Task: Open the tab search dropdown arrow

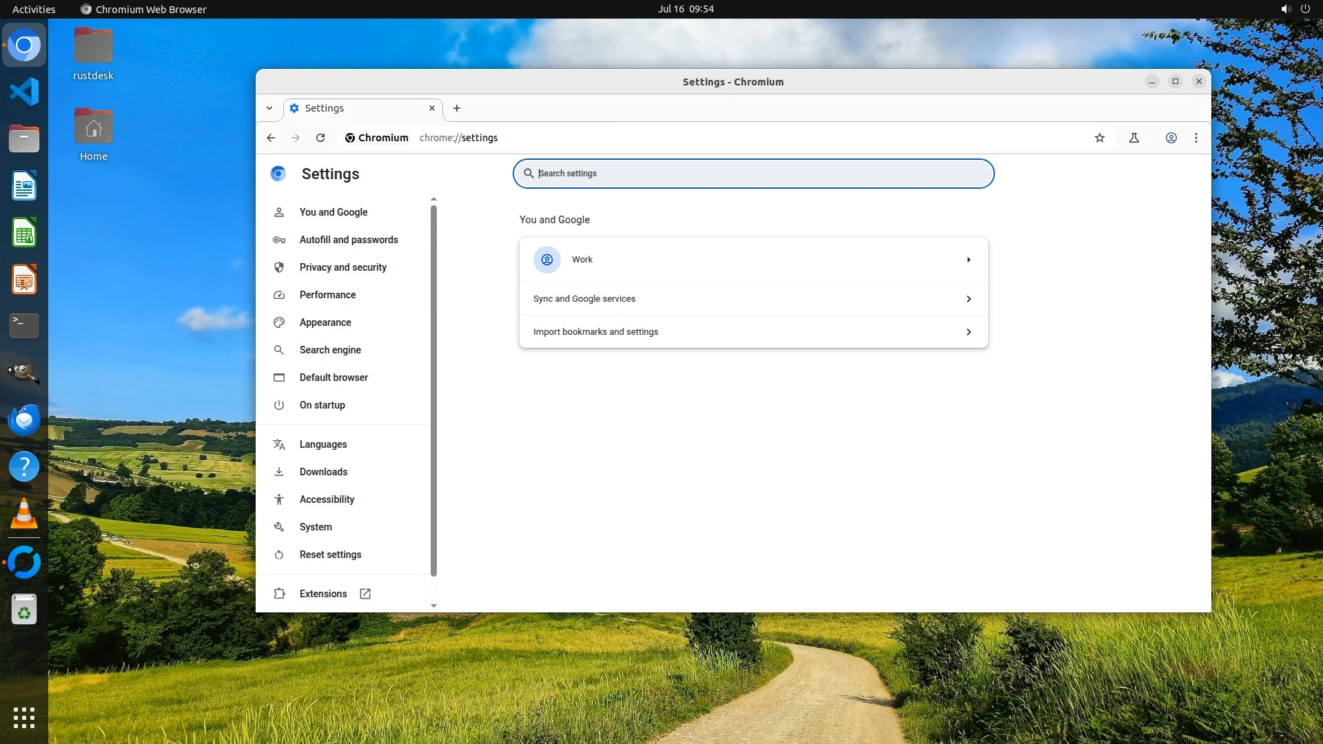Action: [x=269, y=108]
